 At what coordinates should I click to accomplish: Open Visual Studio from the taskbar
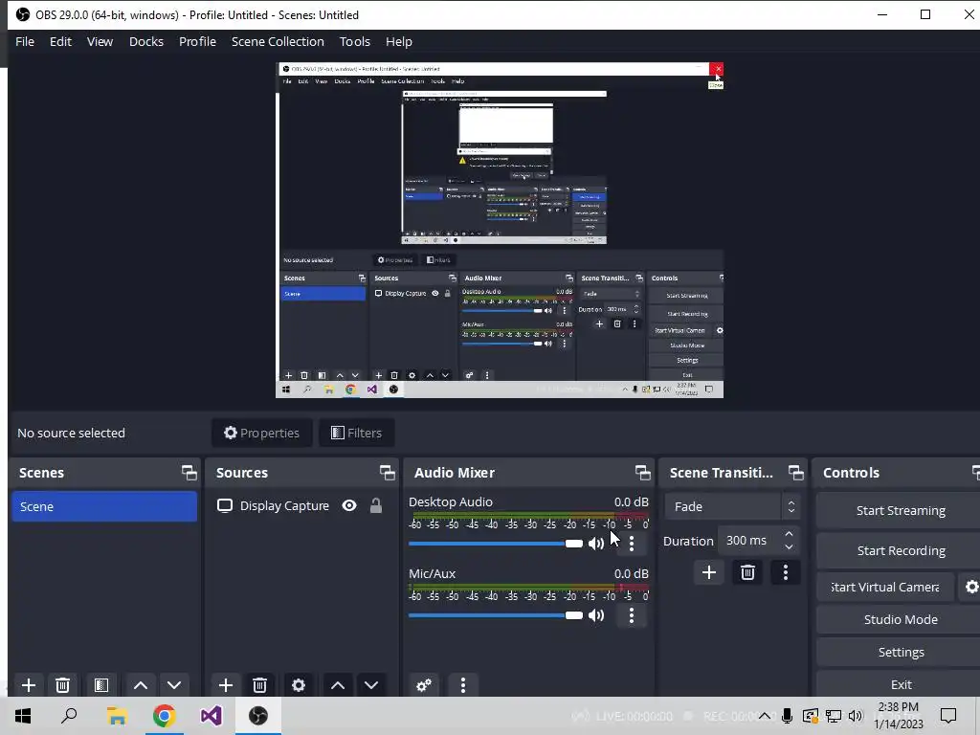(x=212, y=716)
